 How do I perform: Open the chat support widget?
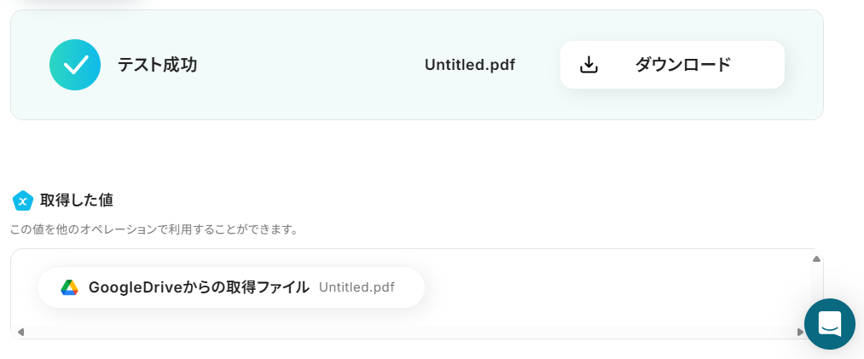click(829, 323)
